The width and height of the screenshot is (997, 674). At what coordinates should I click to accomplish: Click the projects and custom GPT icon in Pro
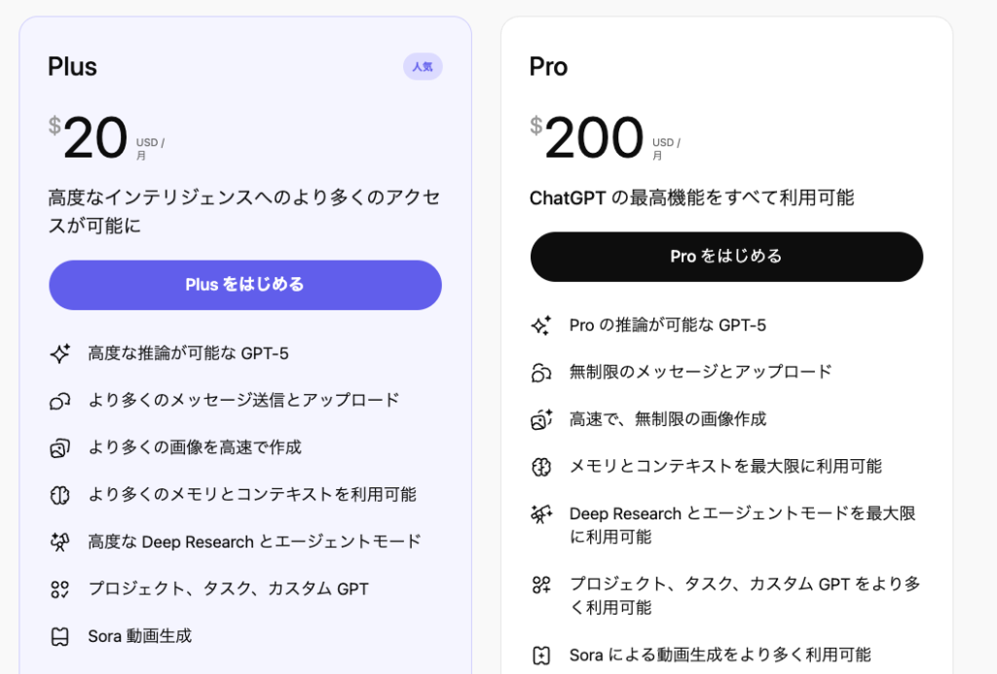(x=541, y=585)
